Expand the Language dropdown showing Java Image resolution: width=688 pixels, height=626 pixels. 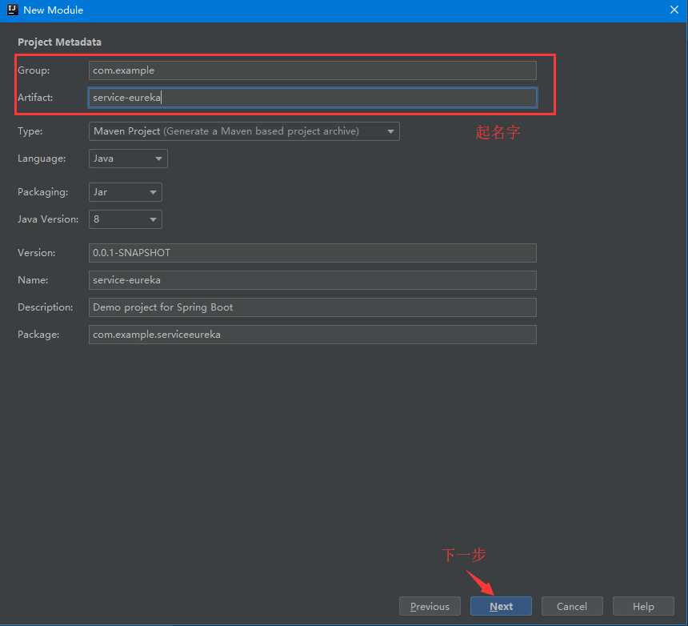(128, 159)
